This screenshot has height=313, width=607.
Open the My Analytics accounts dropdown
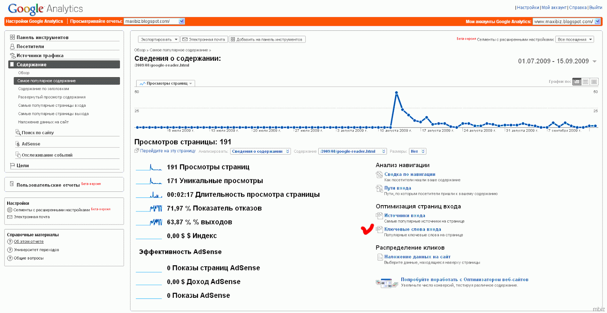pyautogui.click(x=567, y=22)
